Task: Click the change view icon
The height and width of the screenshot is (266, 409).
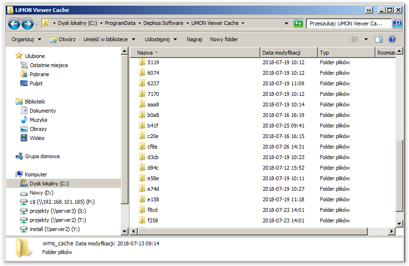Action: click(x=354, y=39)
